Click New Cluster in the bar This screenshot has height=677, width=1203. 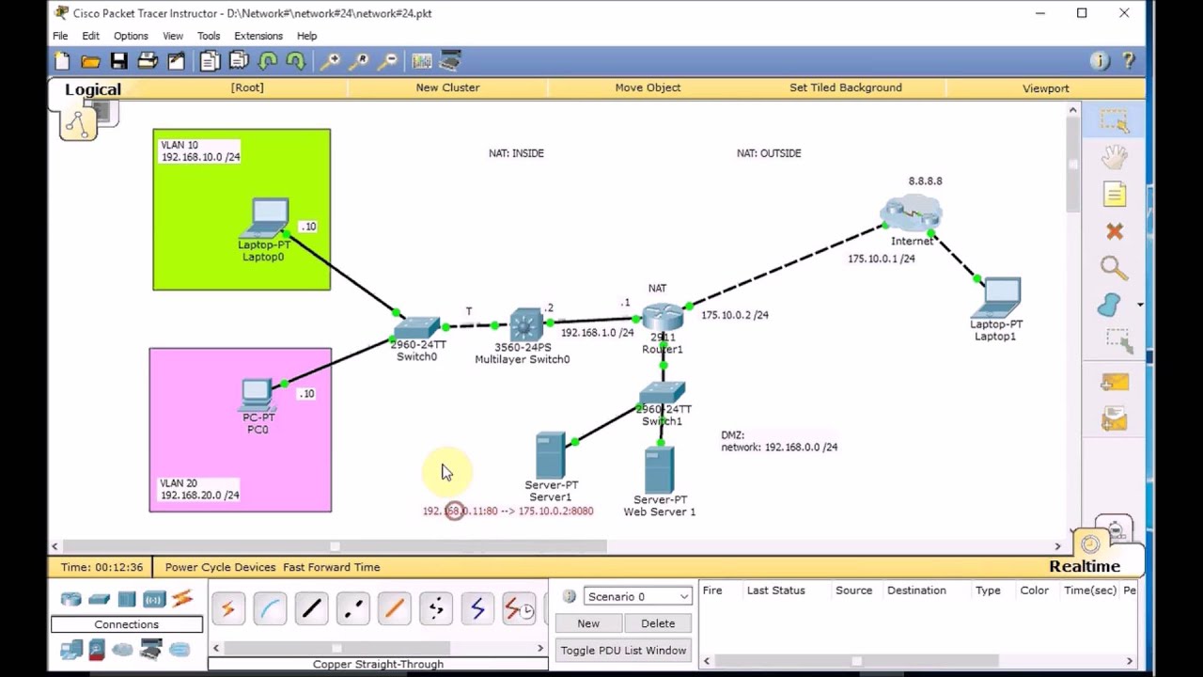(447, 87)
